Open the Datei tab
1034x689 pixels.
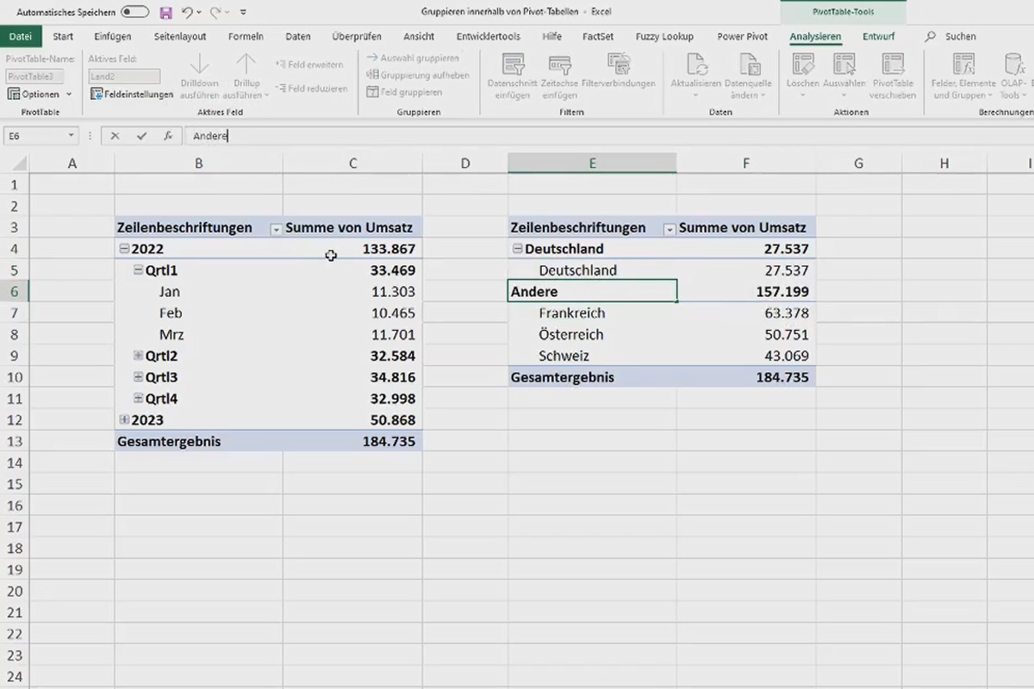21,36
